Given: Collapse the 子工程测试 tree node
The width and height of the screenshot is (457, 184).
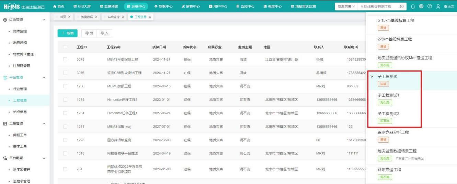Looking at the screenshot, I should click(372, 77).
